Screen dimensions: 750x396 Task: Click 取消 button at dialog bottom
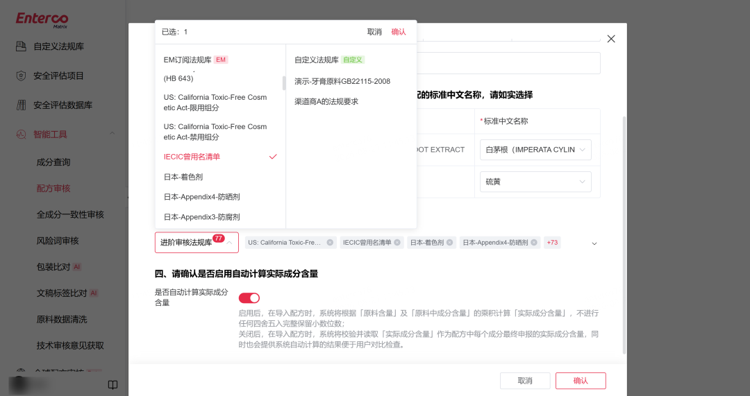point(525,381)
